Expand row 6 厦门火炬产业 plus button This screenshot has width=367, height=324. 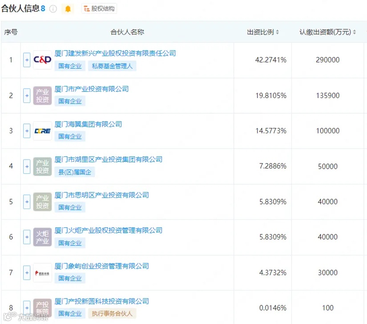tap(27, 237)
